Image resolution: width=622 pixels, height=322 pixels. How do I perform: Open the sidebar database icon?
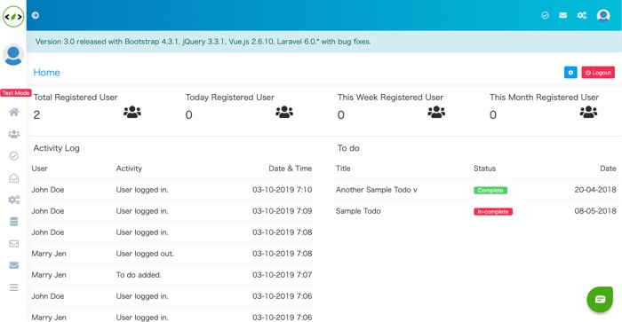pyautogui.click(x=14, y=222)
